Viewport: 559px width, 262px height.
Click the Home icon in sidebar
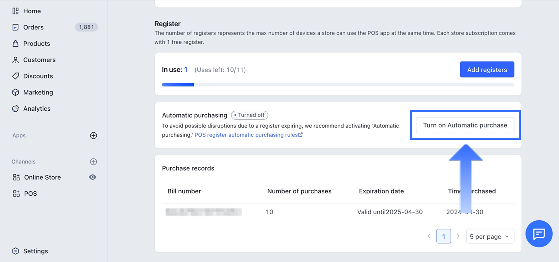tap(15, 11)
